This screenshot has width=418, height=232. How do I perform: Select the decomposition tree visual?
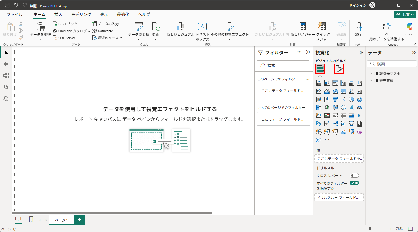click(335, 124)
